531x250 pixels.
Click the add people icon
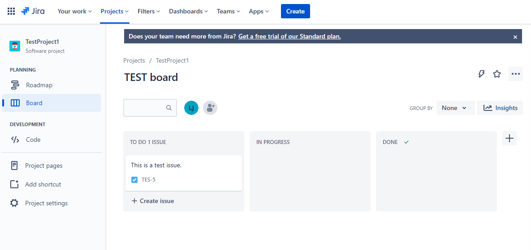tap(210, 108)
